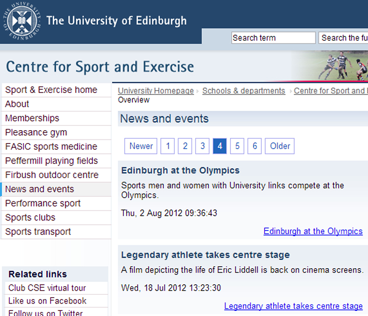
Task: Click the News and events page heading
Action: 164,119
